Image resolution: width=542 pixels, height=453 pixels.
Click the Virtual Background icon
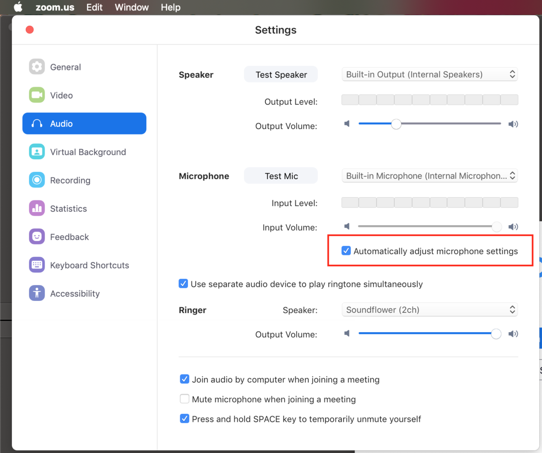click(37, 152)
